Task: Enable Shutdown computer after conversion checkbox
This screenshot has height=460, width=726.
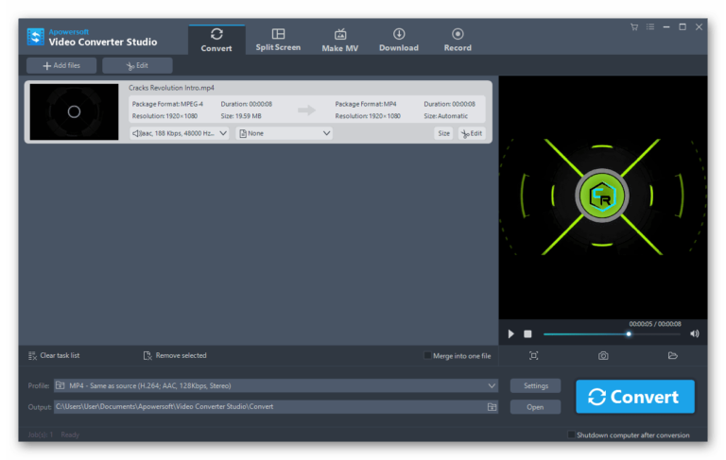Action: 571,434
